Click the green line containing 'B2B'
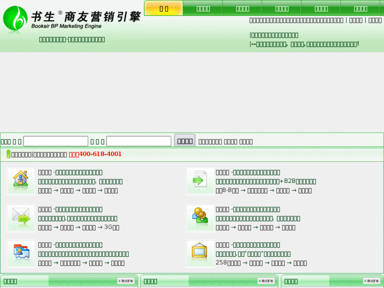 pyautogui.click(x=266, y=181)
